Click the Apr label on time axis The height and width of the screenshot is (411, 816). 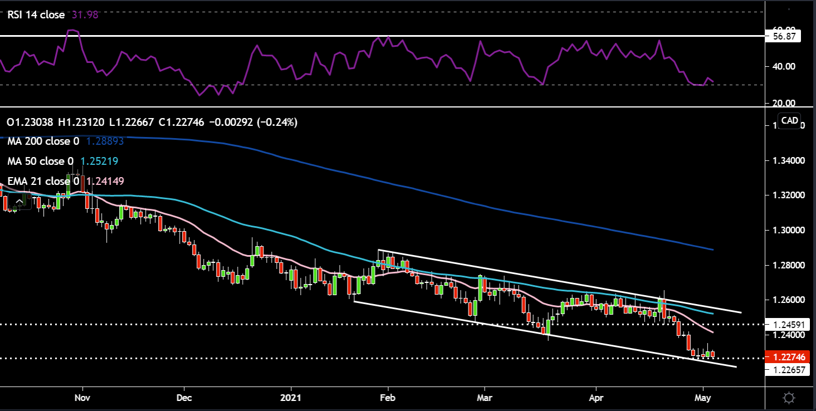[596, 398]
